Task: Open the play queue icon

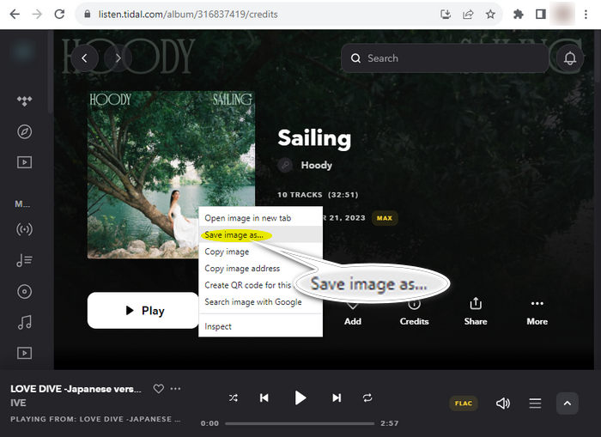Action: [x=535, y=404]
